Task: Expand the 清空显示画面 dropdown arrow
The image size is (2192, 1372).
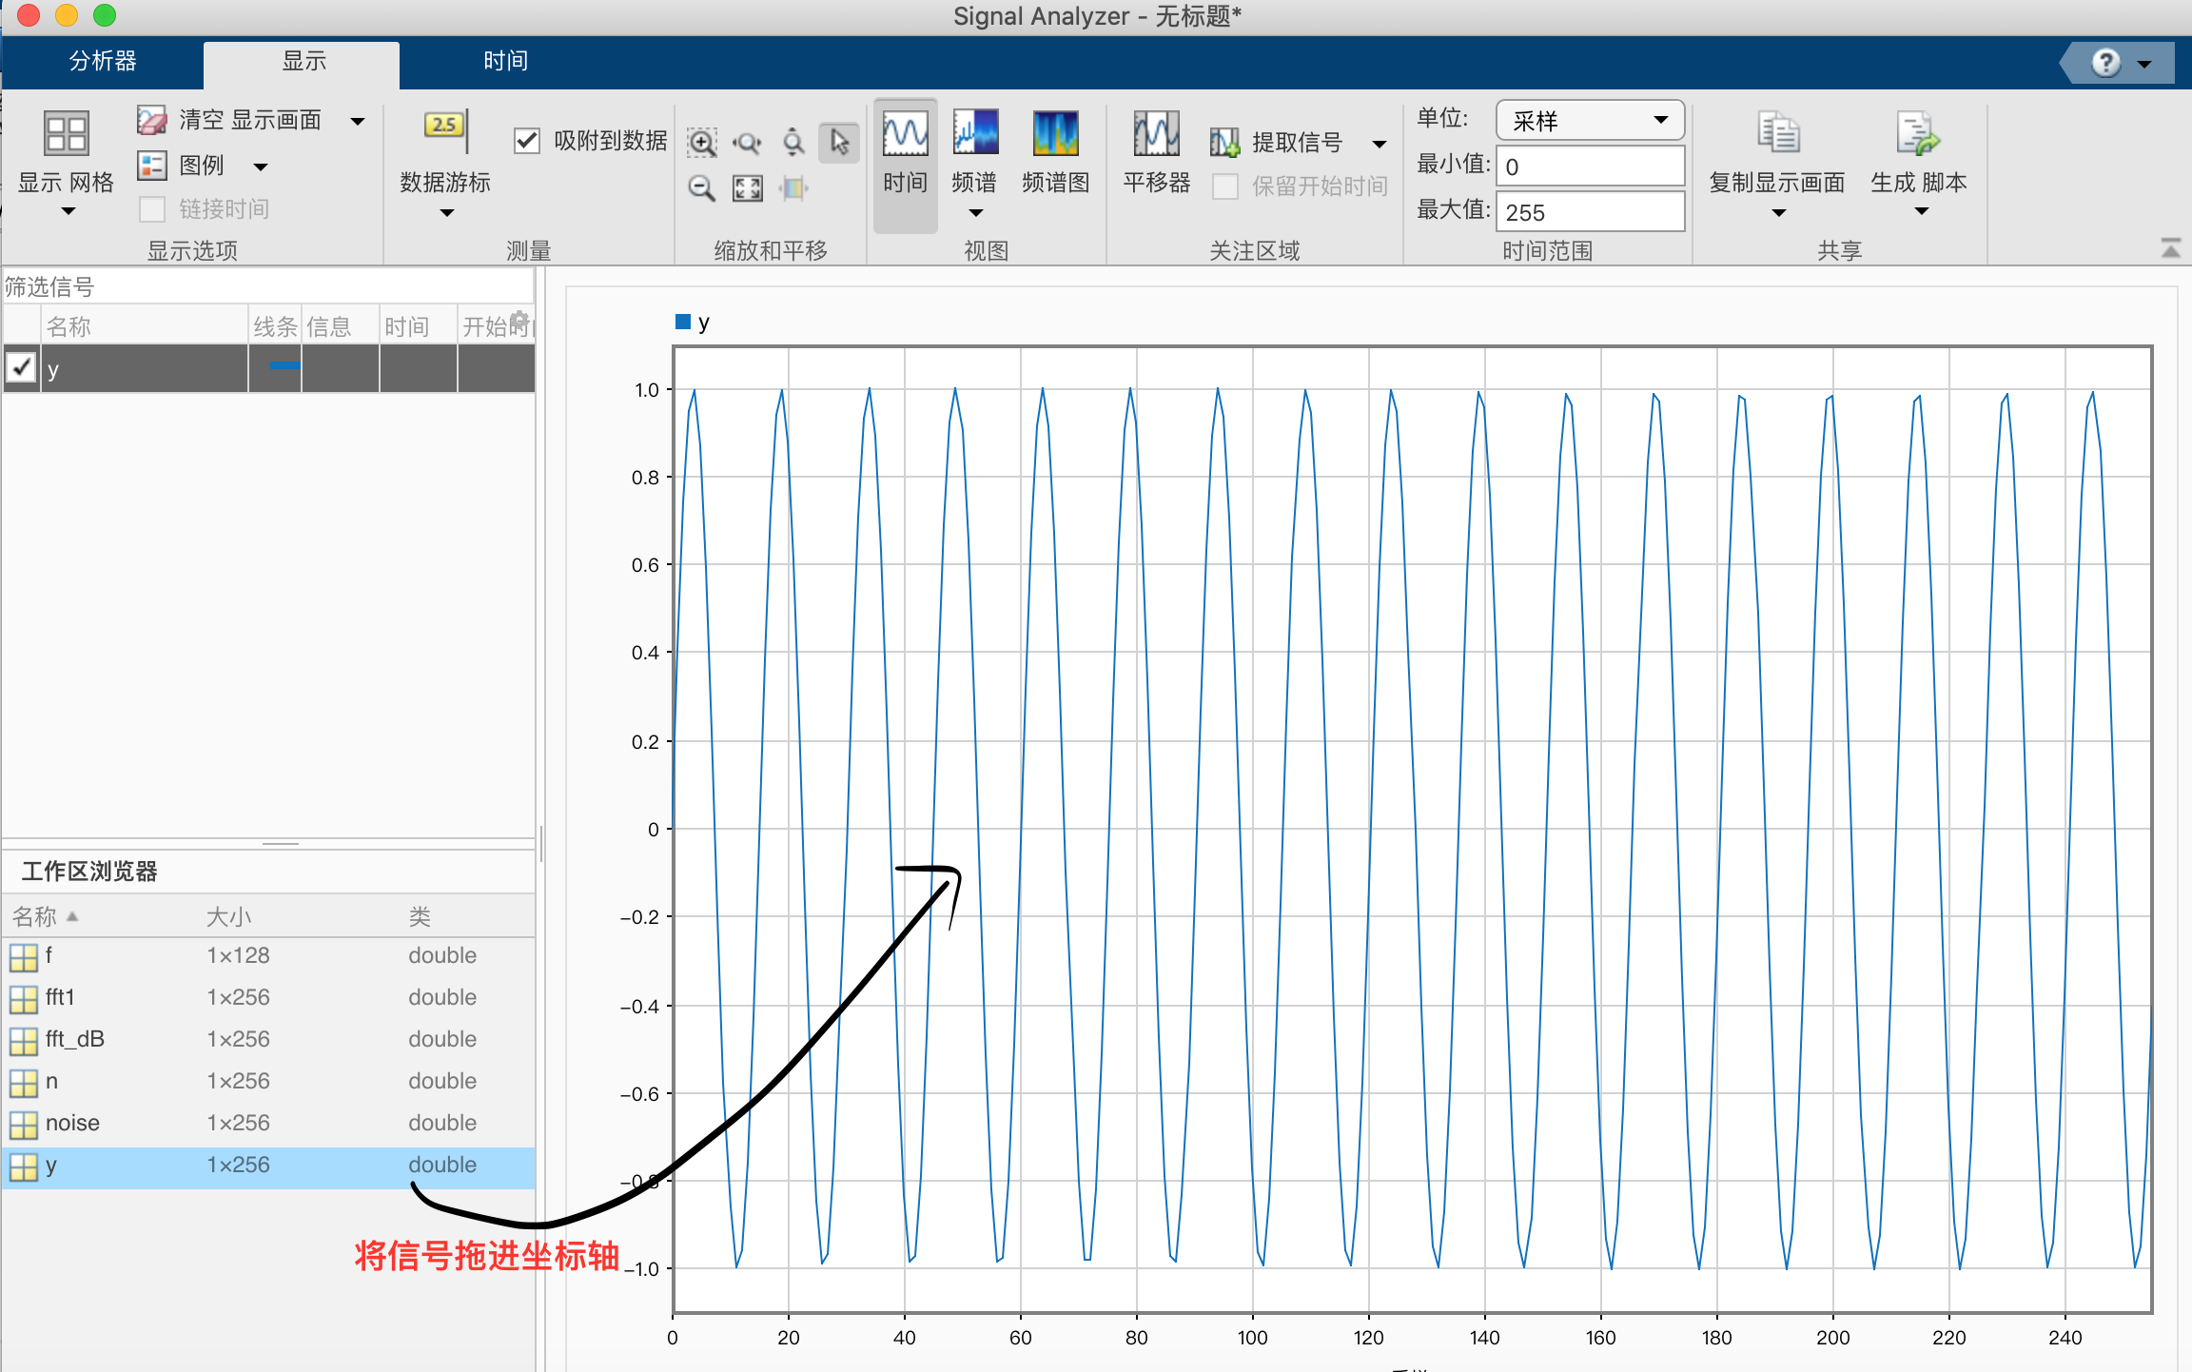Action: [358, 120]
